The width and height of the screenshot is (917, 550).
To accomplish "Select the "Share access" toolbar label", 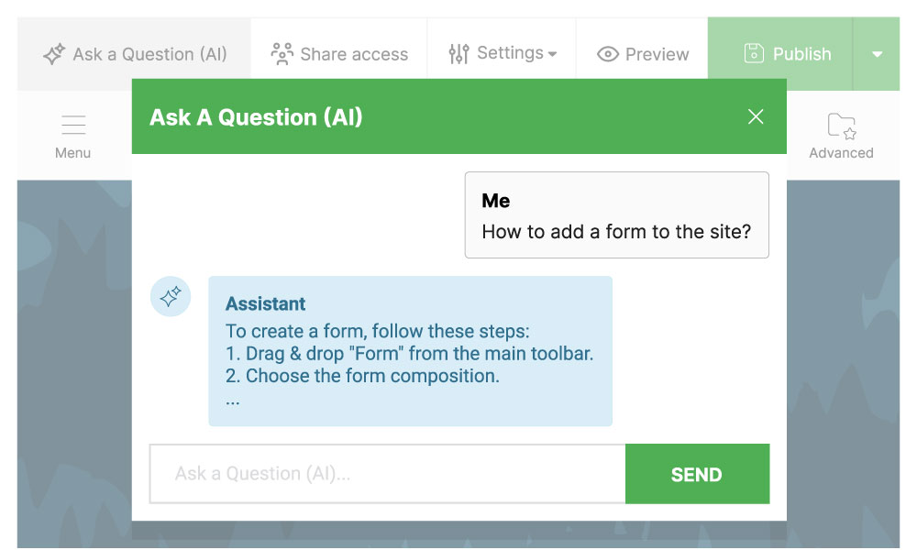I will click(354, 54).
